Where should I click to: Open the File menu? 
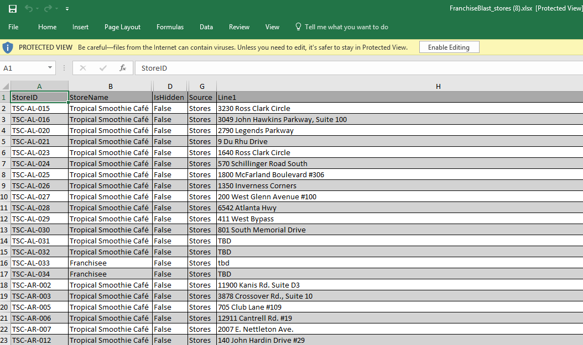13,27
